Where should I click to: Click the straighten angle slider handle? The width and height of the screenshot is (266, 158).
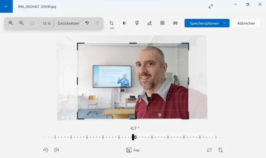coord(133,137)
